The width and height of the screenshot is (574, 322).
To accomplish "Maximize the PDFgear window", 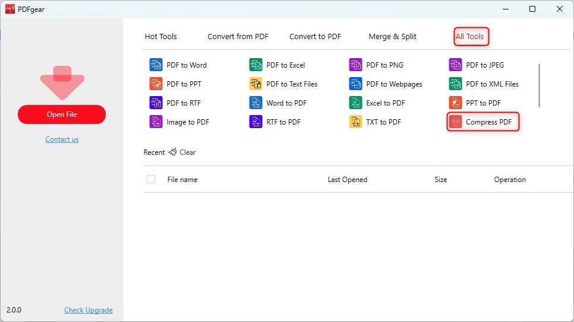I will 532,9.
